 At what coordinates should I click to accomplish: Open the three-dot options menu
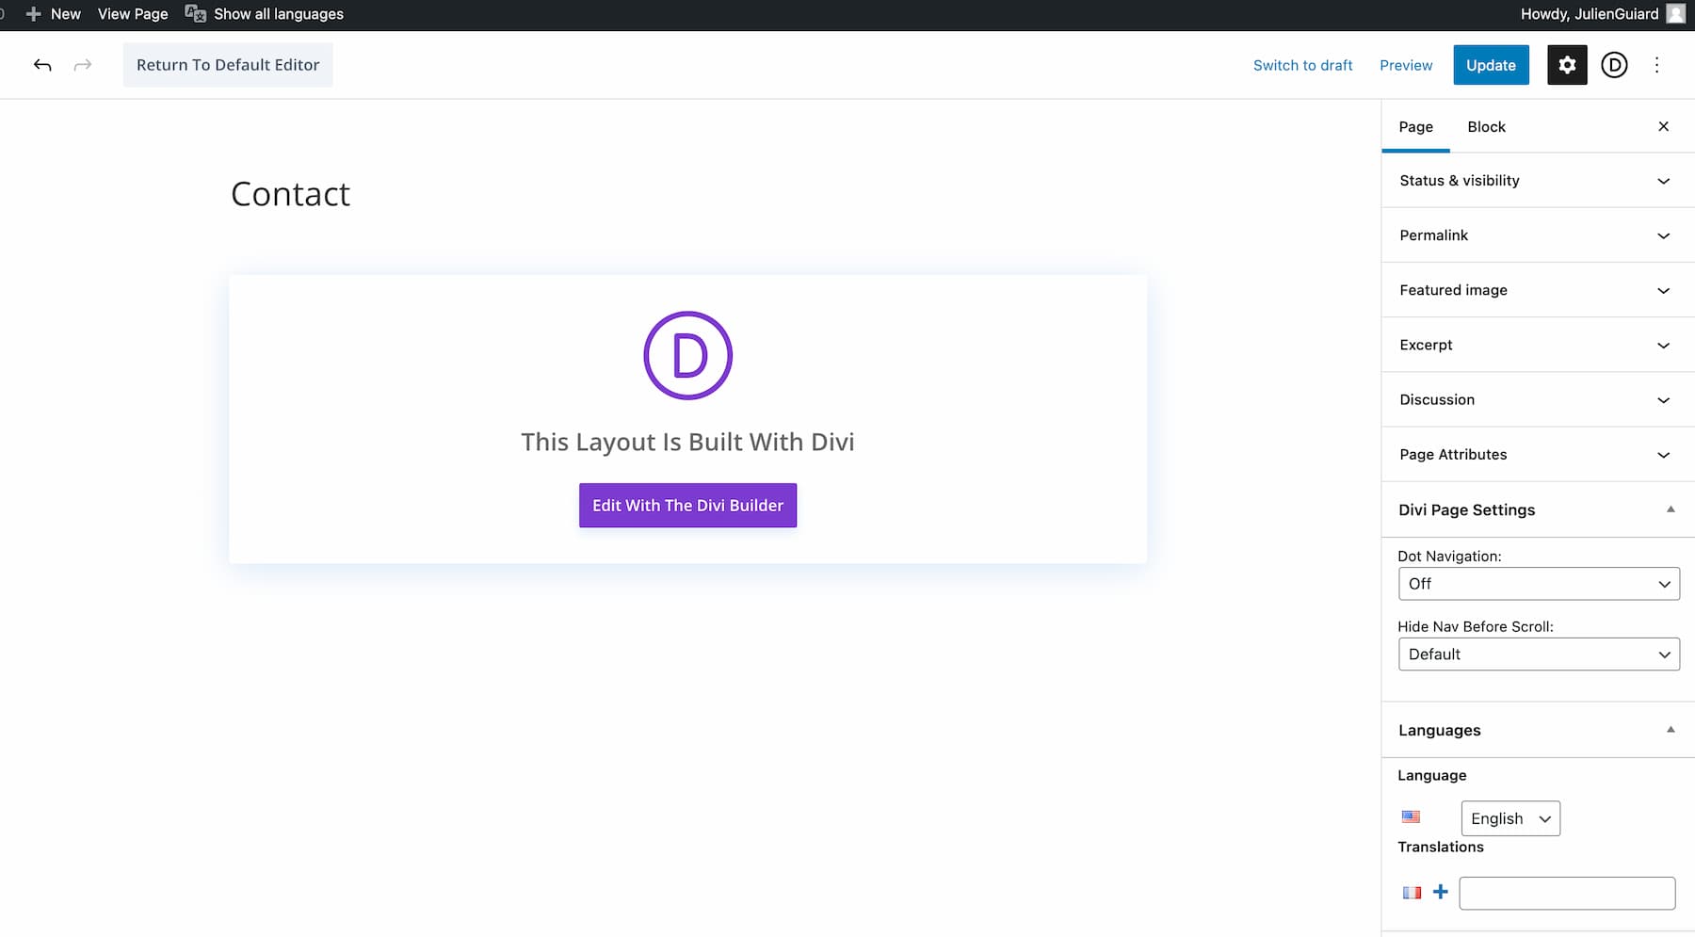[1657, 65]
